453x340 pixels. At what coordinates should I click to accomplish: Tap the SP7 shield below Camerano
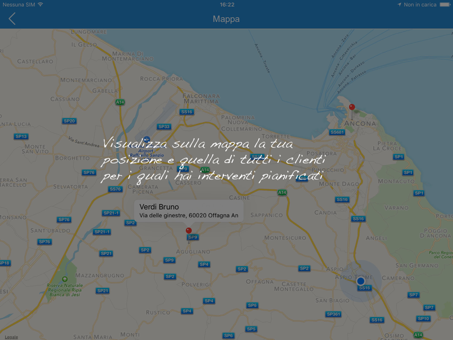[414, 295]
